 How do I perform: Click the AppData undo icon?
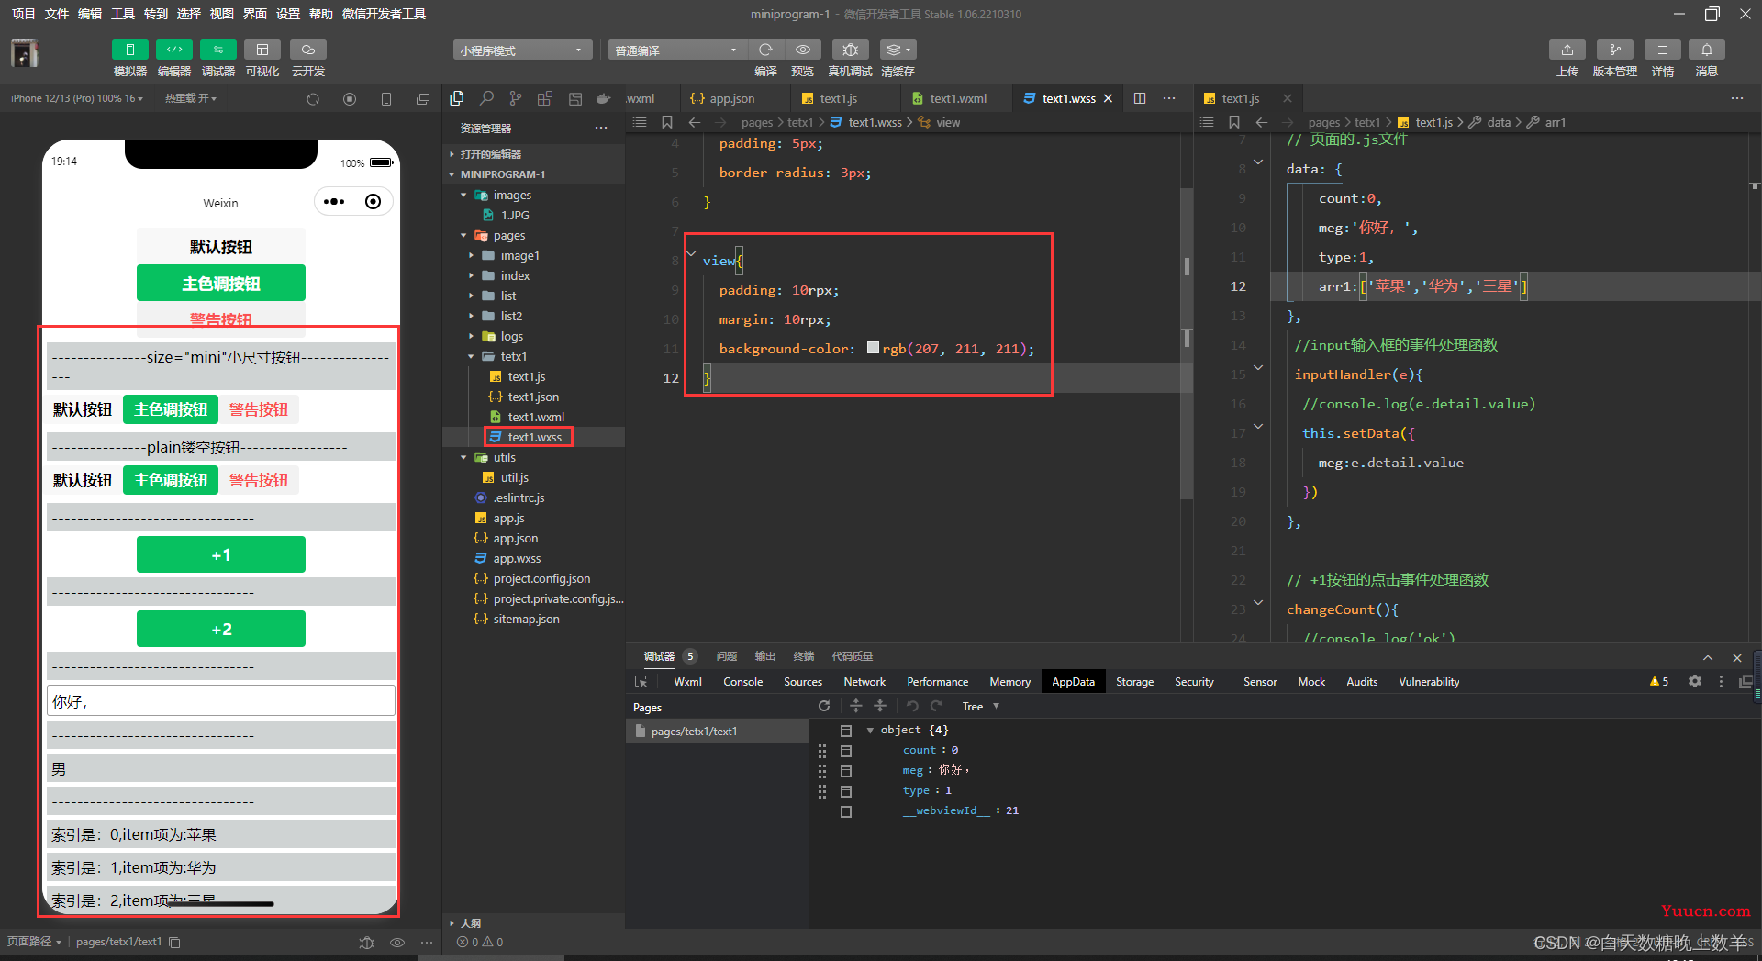[x=912, y=706]
